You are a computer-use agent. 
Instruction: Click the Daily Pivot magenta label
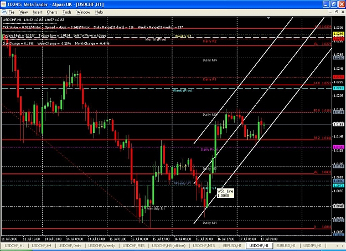[209, 150]
